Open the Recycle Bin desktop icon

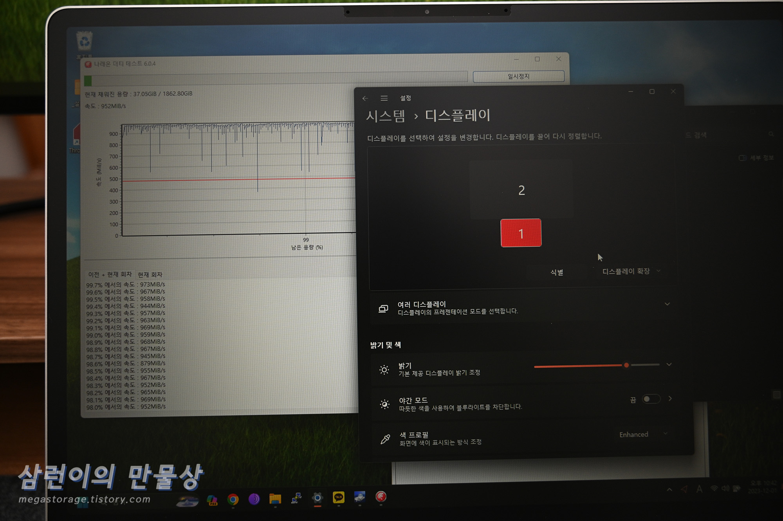pos(85,41)
